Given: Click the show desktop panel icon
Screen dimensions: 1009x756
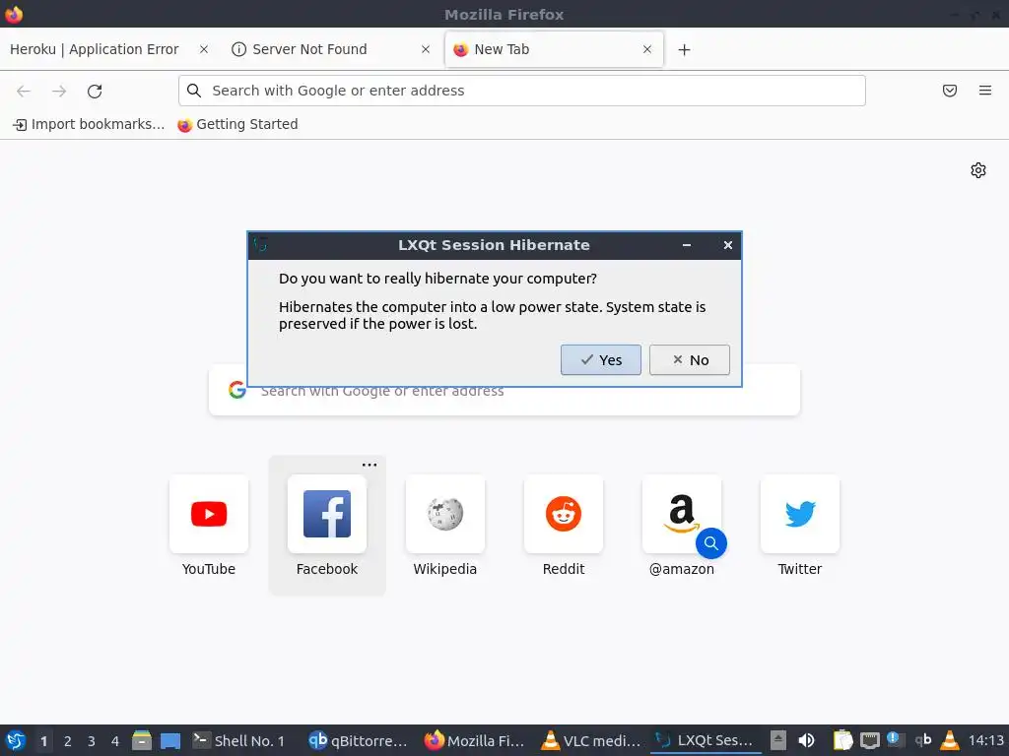Looking at the screenshot, I should click(x=170, y=740).
